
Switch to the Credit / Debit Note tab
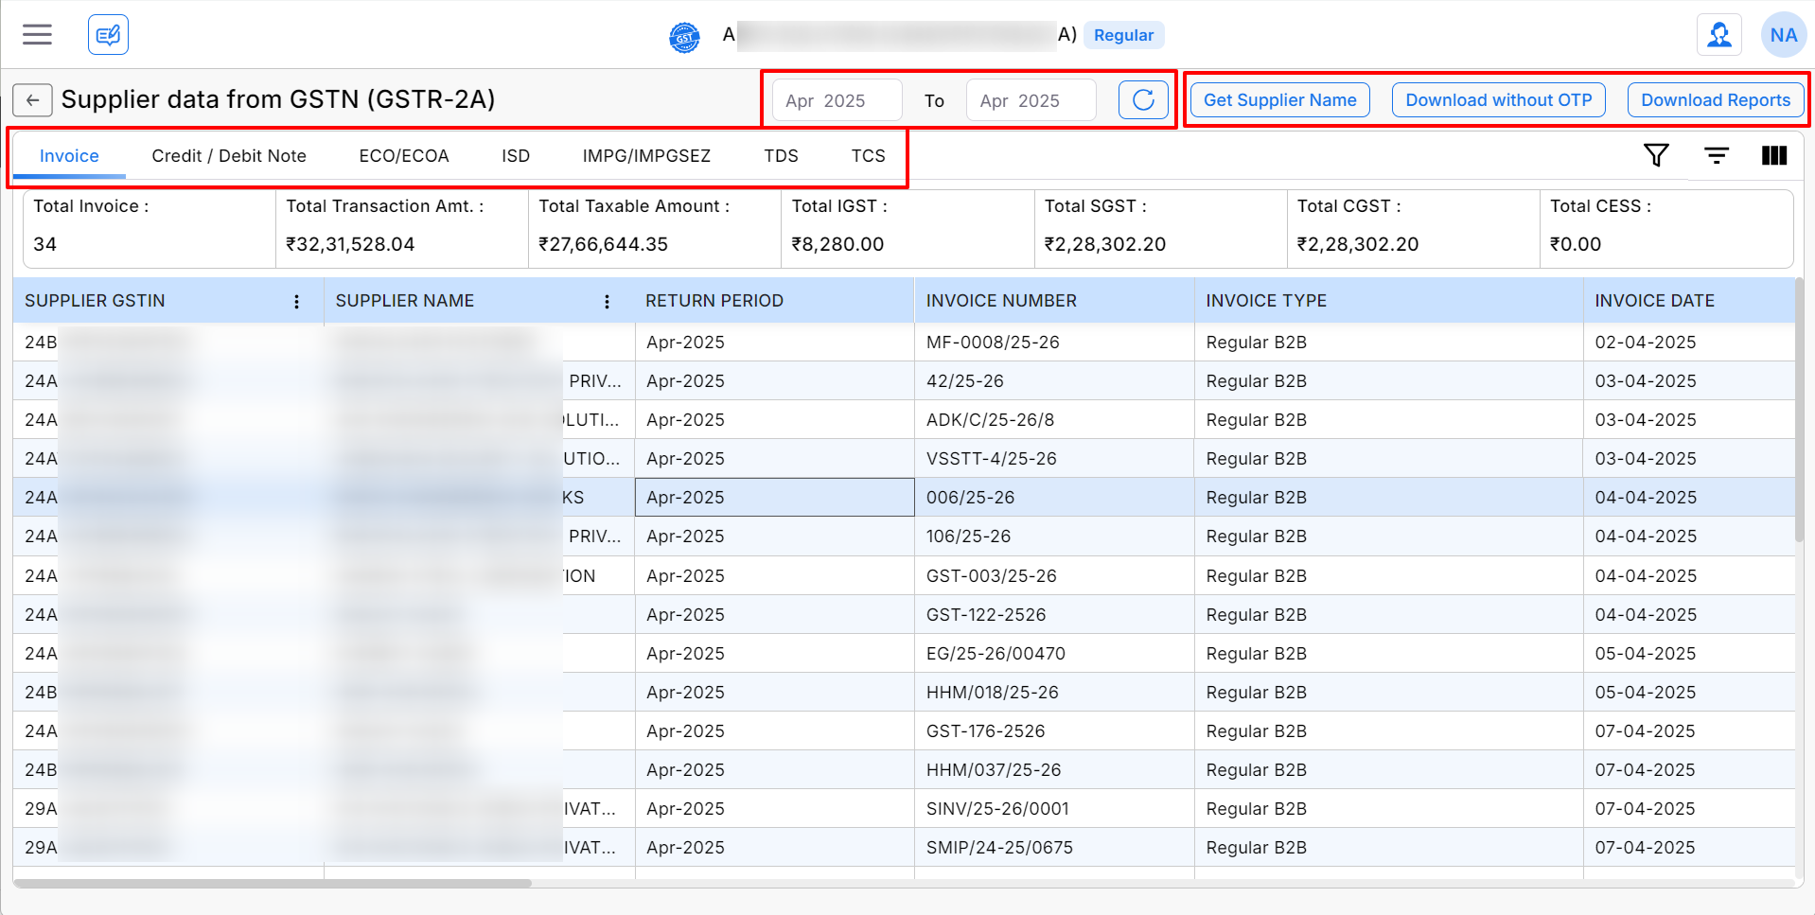click(x=229, y=156)
